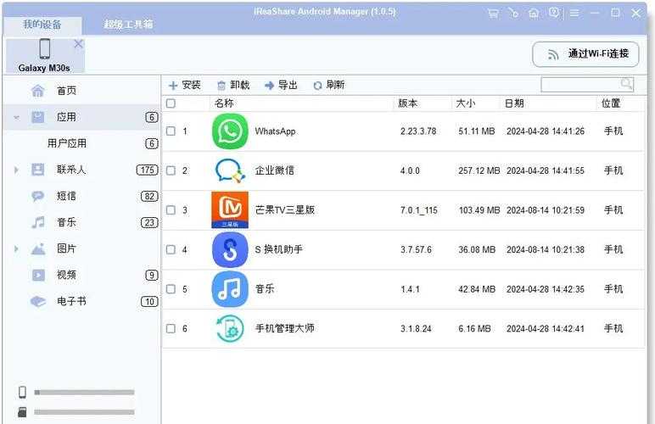Toggle the select-all checkbox in header
655x424 pixels.
pos(171,103)
